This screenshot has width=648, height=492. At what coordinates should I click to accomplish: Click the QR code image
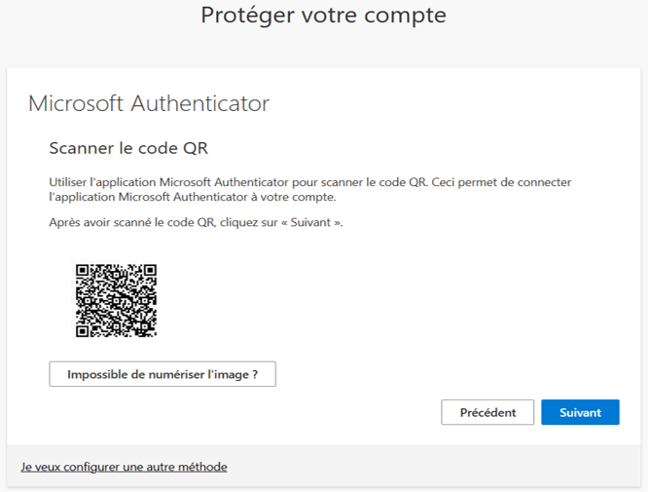pyautogui.click(x=116, y=300)
